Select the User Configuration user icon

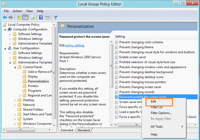pos(10,48)
